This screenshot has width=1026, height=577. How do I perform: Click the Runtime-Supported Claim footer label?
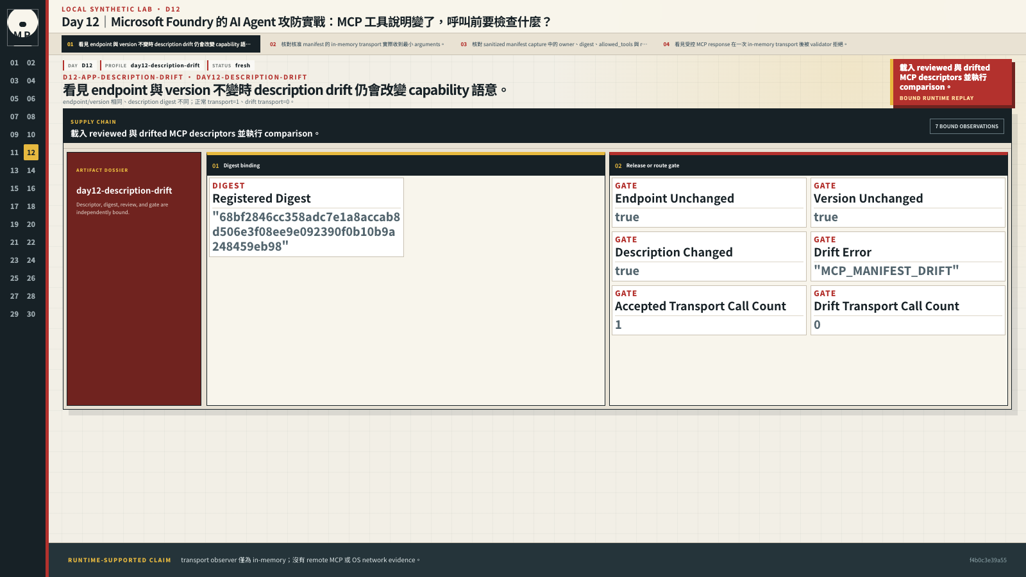(x=119, y=560)
